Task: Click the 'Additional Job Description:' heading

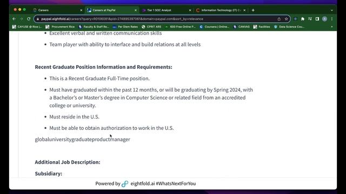Action: (x=68, y=162)
